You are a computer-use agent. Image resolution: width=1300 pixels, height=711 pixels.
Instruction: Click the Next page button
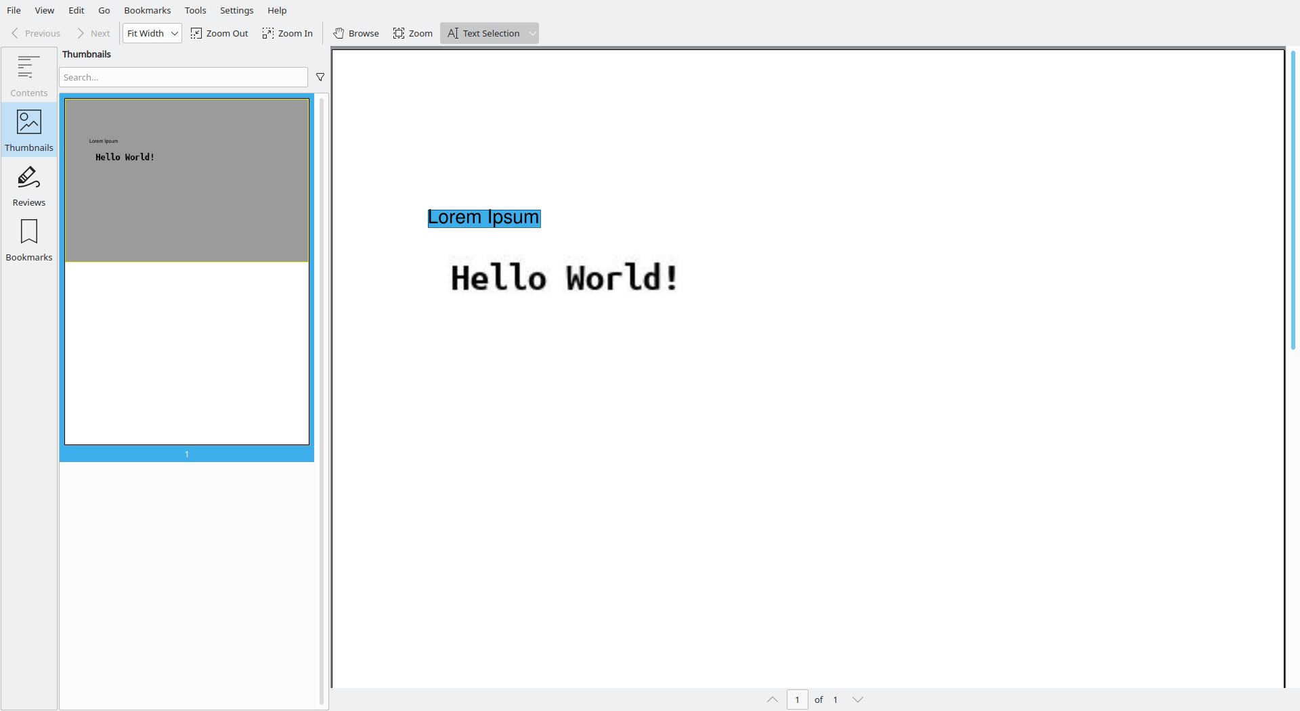93,32
